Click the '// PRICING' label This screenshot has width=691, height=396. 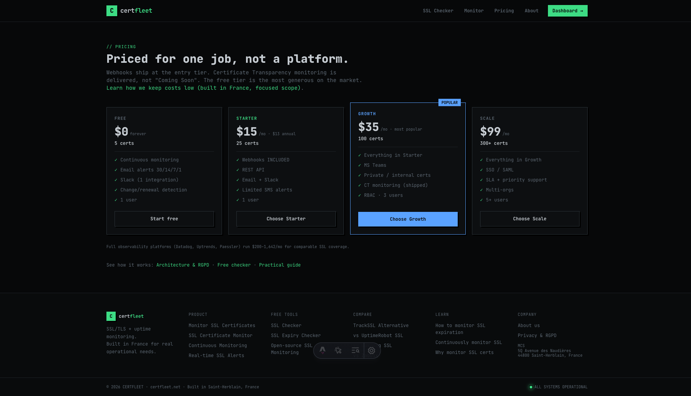tap(121, 47)
